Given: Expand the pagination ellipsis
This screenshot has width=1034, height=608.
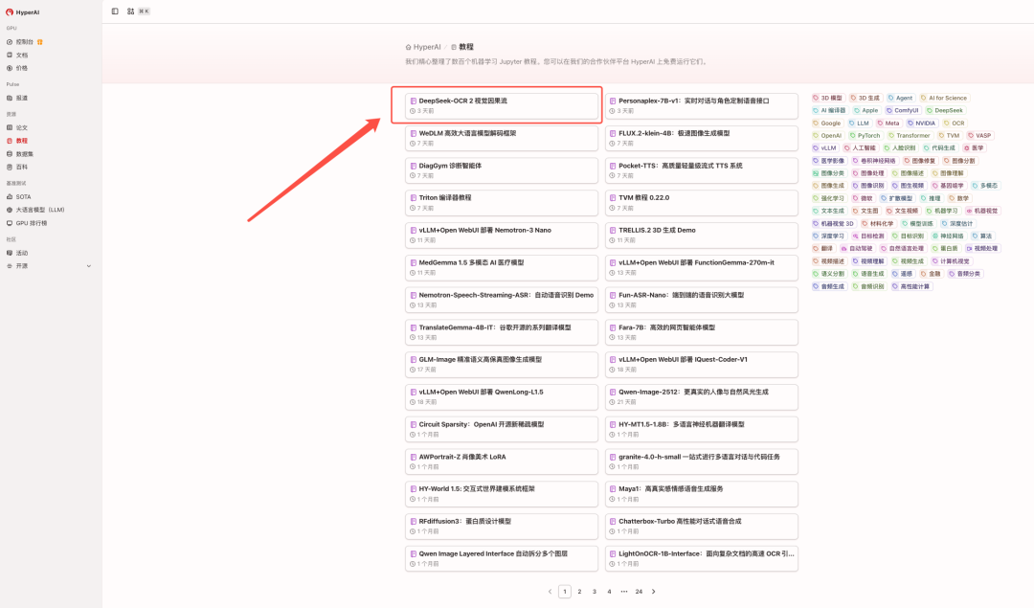Looking at the screenshot, I should 624,592.
